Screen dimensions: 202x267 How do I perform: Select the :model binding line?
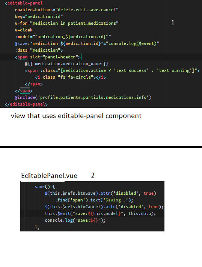tap(63, 37)
